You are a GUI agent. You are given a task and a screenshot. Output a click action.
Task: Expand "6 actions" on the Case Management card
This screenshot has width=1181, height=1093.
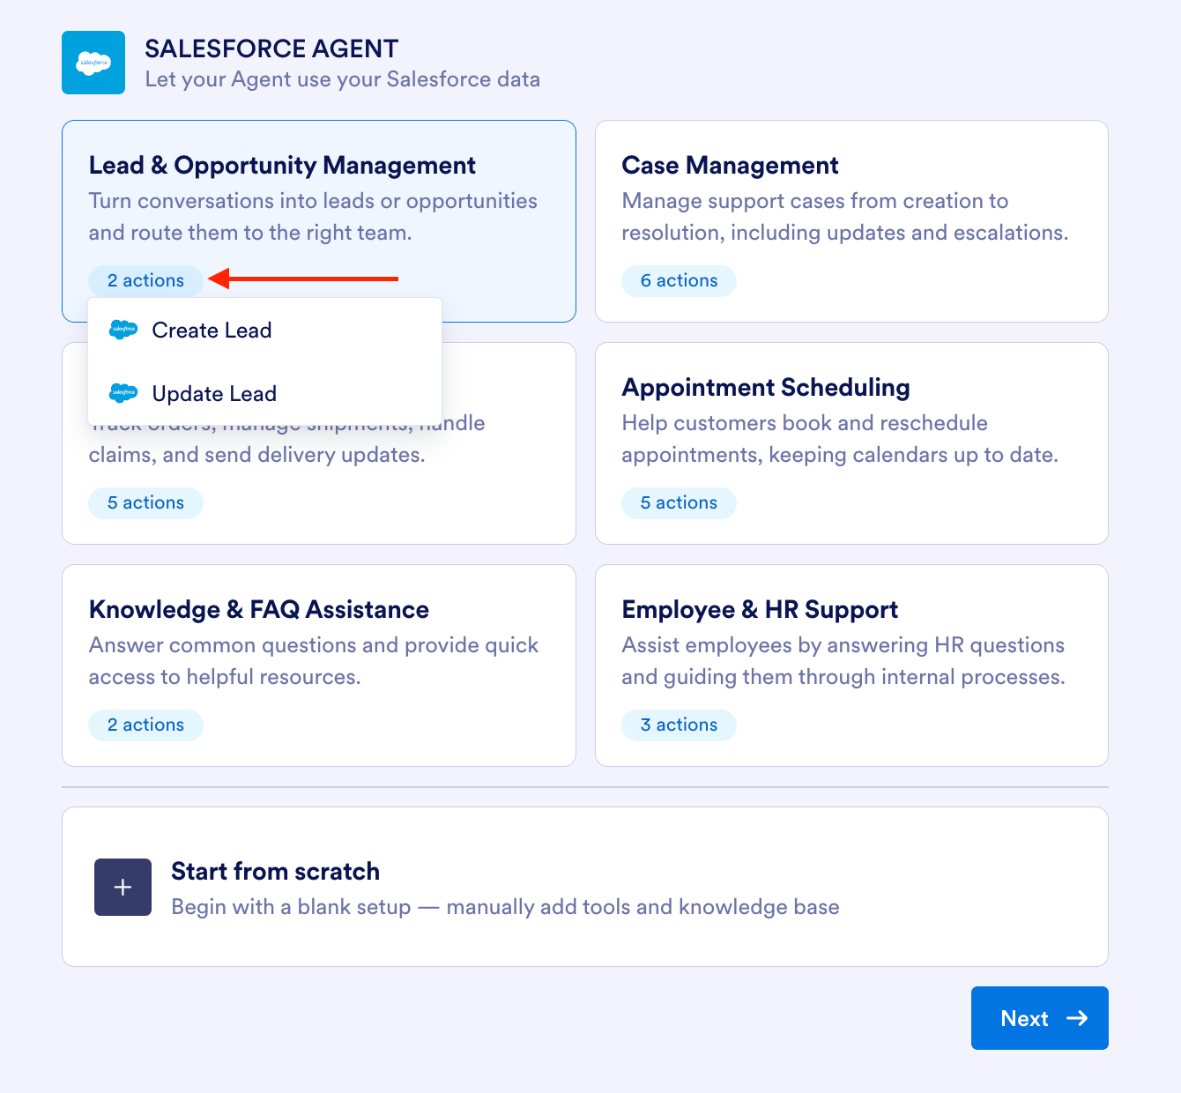(x=679, y=280)
